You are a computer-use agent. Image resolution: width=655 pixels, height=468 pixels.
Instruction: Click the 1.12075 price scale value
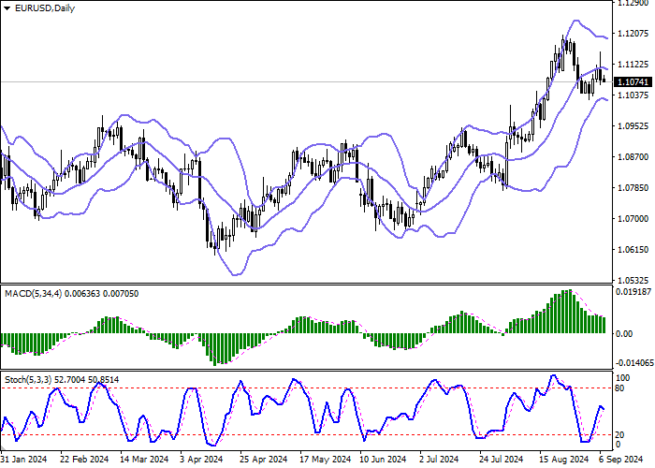[x=633, y=34]
